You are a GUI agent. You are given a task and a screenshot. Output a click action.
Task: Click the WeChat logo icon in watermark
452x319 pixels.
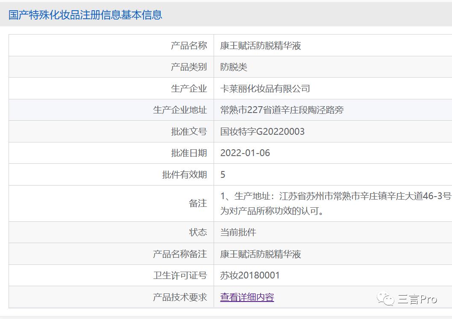click(385, 299)
